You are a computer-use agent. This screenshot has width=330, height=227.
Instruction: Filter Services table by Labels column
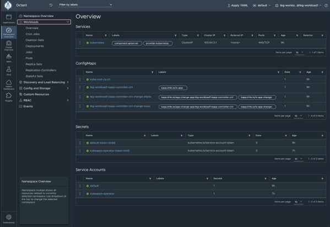175,36
